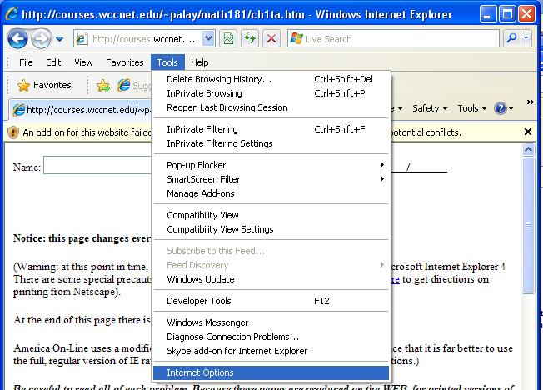Screen dimensions: 543x390
Task: Open the address bar URL dropdown
Action: (x=207, y=38)
